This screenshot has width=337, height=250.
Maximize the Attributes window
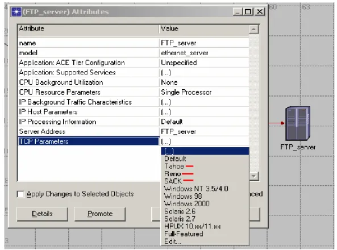(248, 11)
